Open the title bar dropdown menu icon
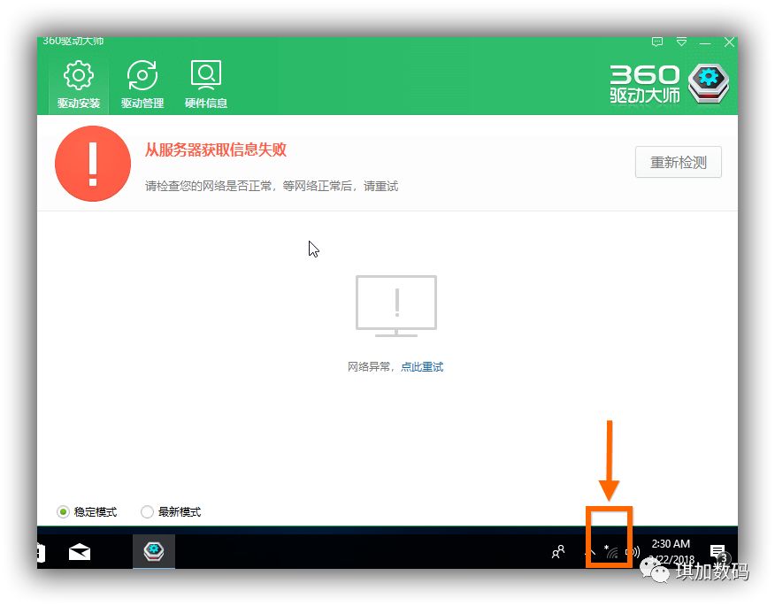Image resolution: width=775 pixels, height=606 pixels. pyautogui.click(x=681, y=42)
